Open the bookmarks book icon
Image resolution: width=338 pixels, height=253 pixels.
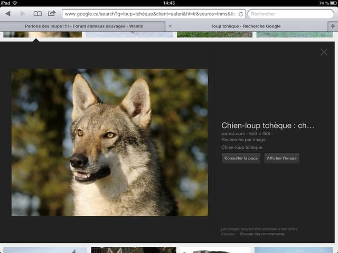coord(37,13)
